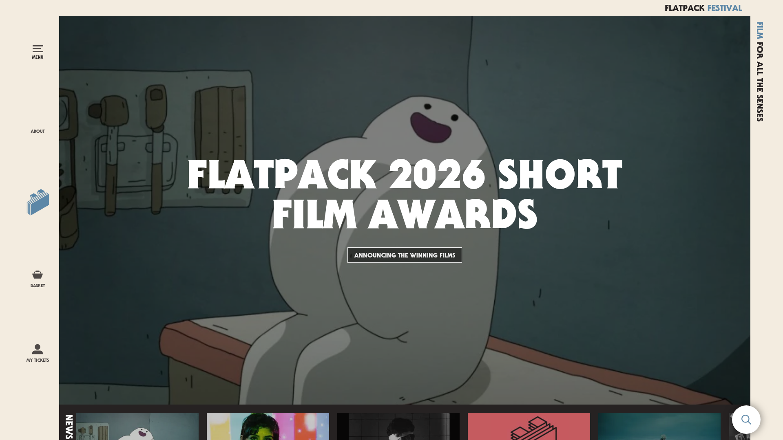
Task: Open the MY TICKETS person icon
Action: [x=38, y=353]
